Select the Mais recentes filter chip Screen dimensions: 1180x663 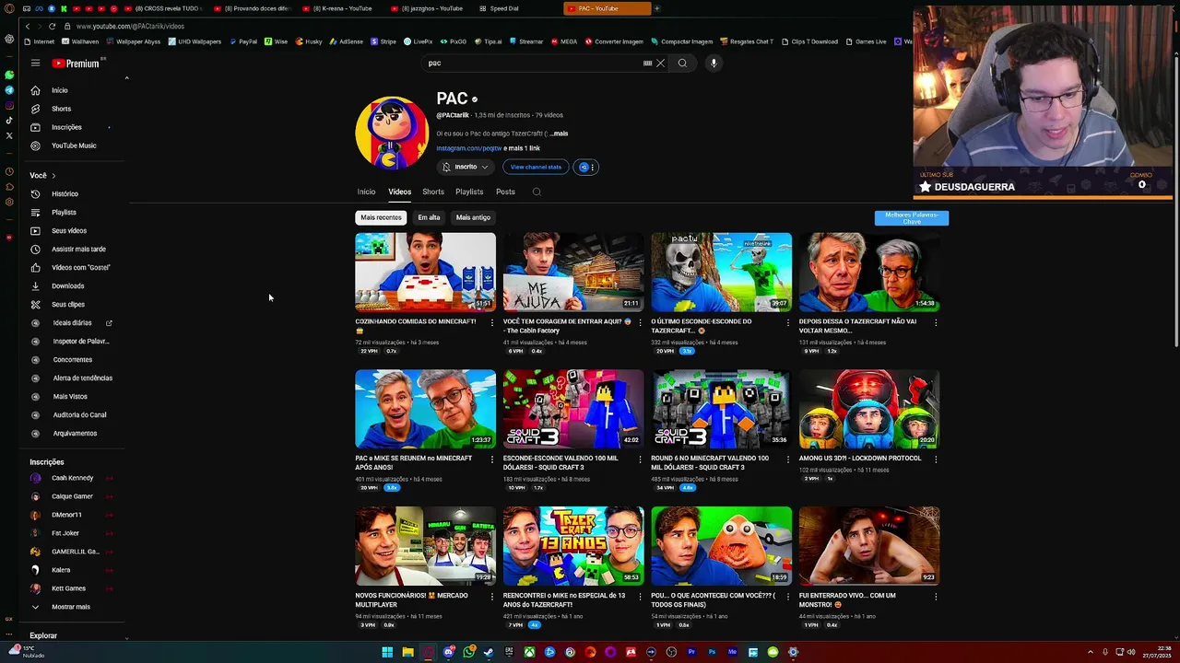point(381,217)
